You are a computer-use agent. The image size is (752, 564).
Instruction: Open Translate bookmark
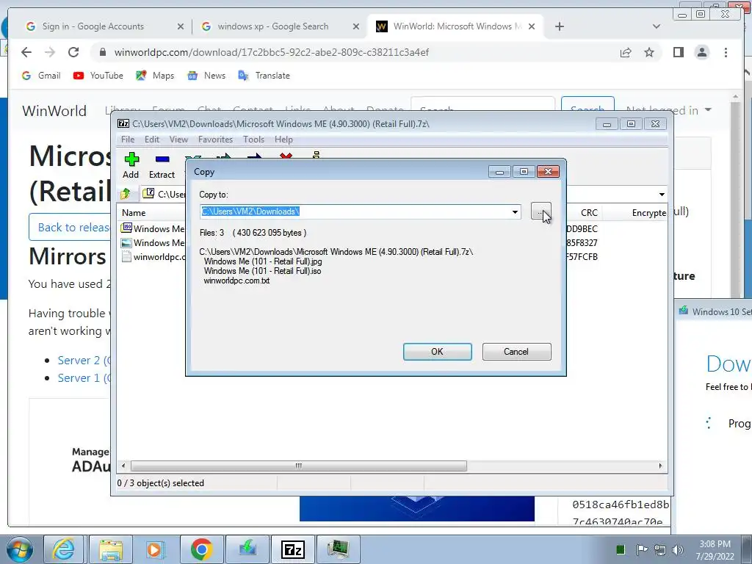pos(264,76)
